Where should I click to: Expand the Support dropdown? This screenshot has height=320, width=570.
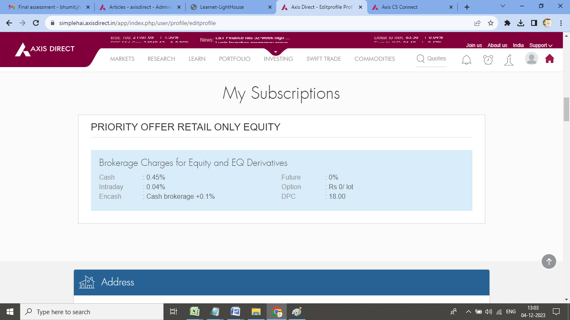pos(541,45)
